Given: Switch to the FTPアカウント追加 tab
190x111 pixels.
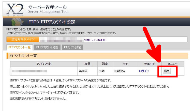Looking at the screenshot, I should 47,47.
